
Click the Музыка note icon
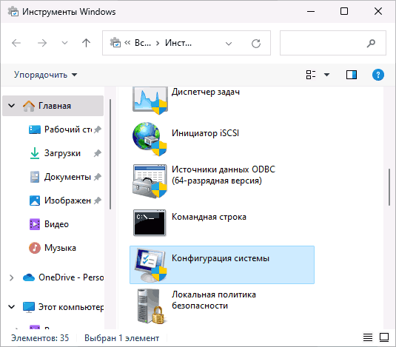[x=35, y=248]
